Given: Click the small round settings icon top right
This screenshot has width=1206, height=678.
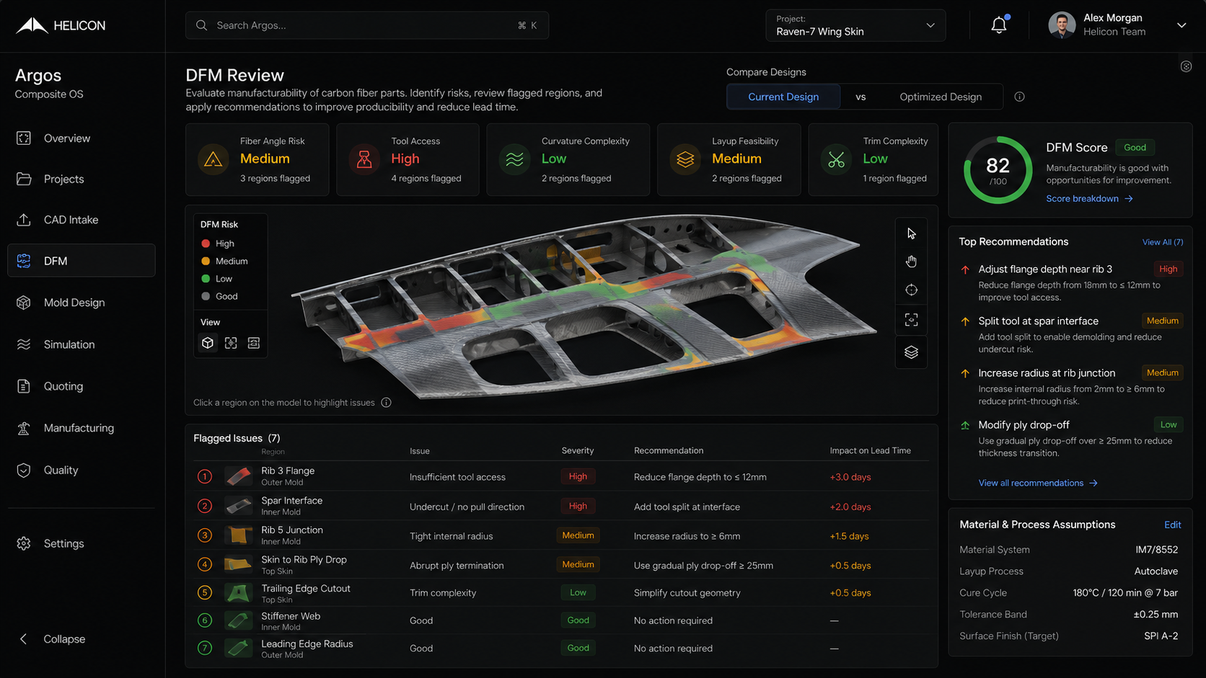Looking at the screenshot, I should click(1186, 66).
